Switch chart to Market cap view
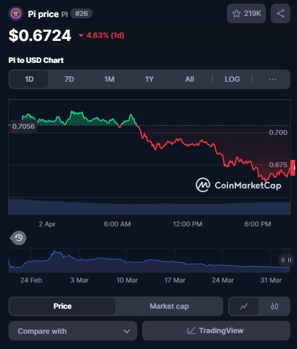Screen dimensions: 297x349 169,306
